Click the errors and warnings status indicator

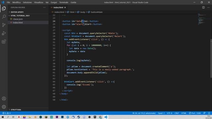point(7,113)
